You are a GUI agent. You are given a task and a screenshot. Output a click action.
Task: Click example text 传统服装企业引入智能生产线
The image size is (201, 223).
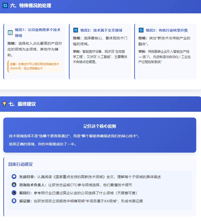click(164, 57)
